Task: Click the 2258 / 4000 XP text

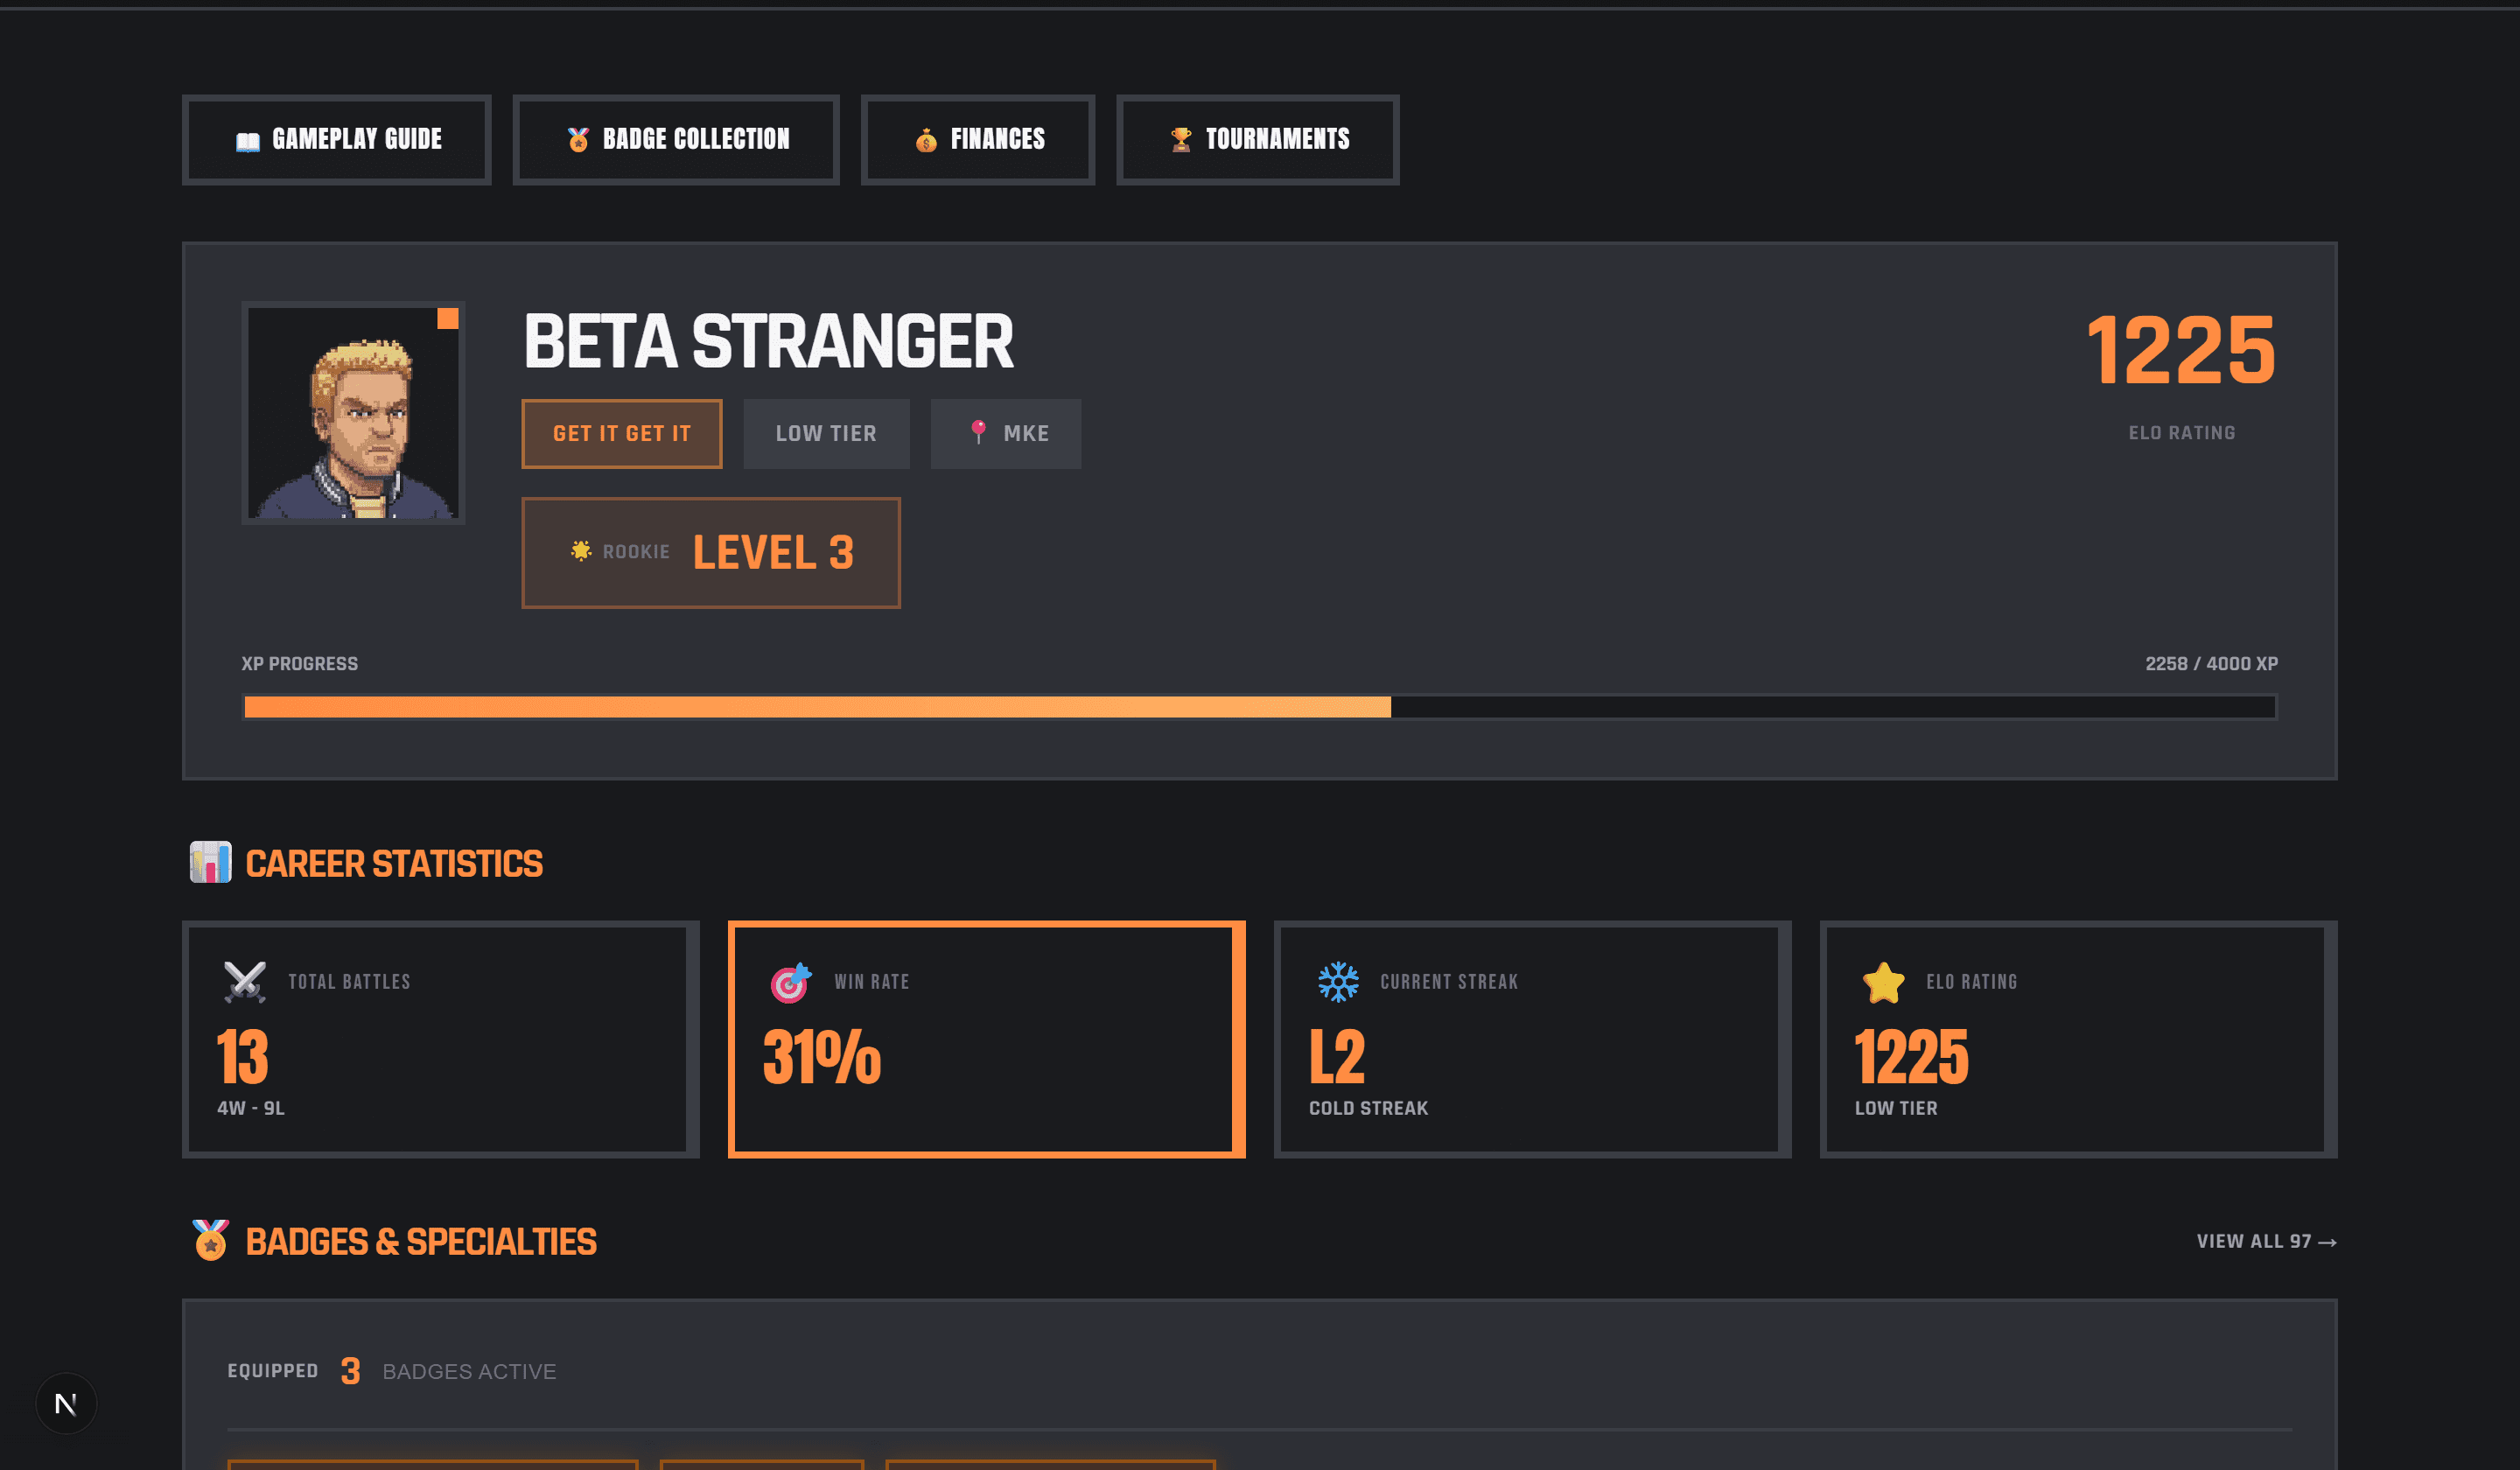Action: pyautogui.click(x=2211, y=664)
